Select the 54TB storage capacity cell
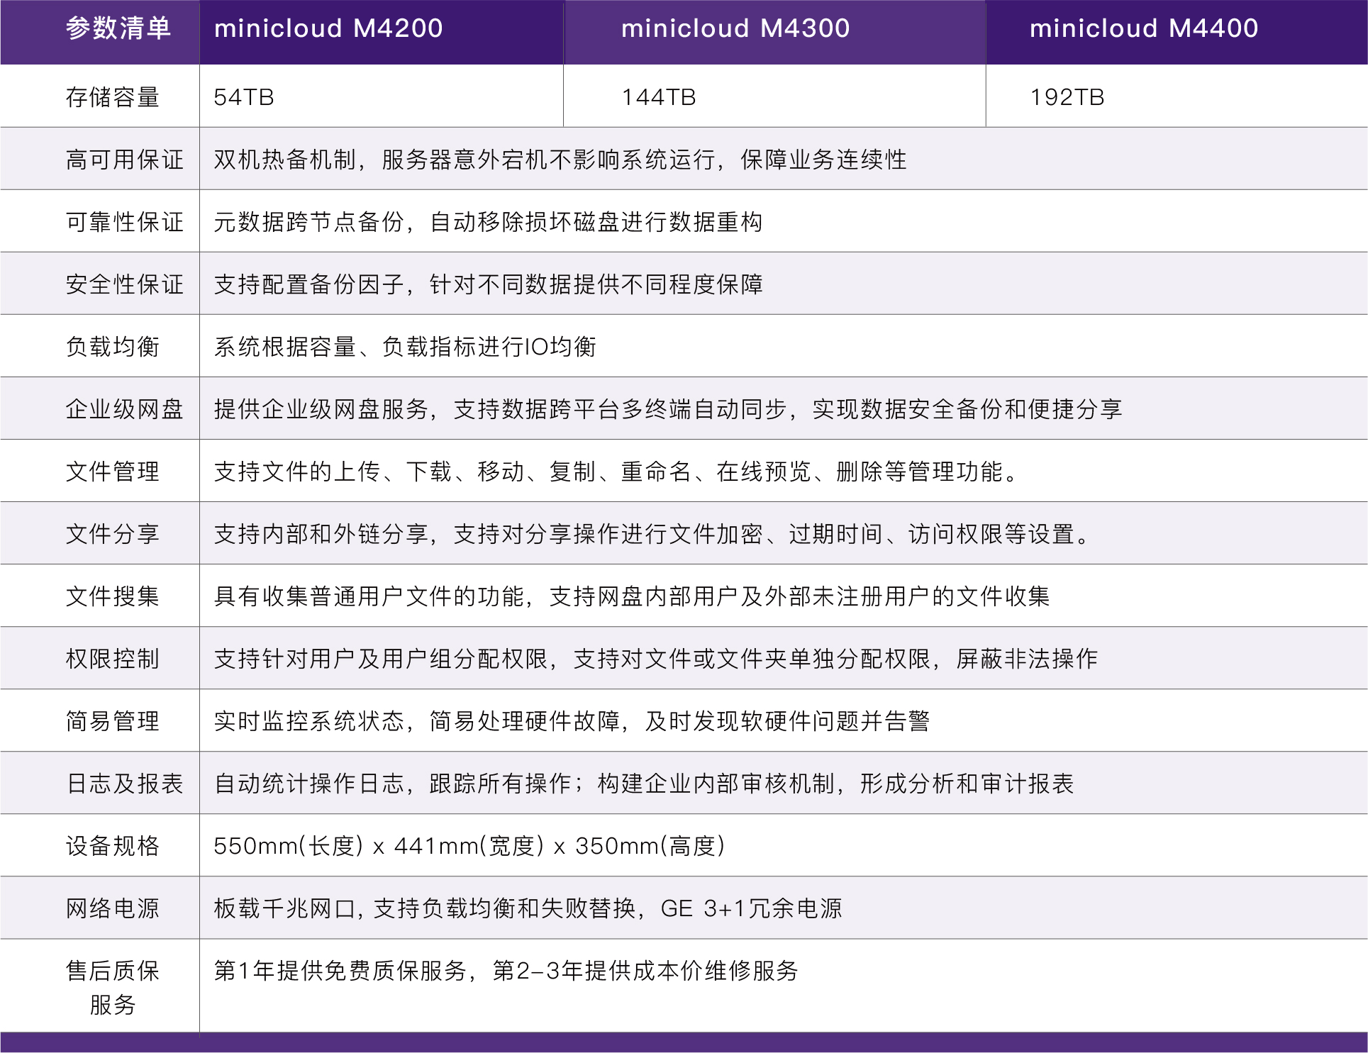1368x1053 pixels. click(244, 97)
